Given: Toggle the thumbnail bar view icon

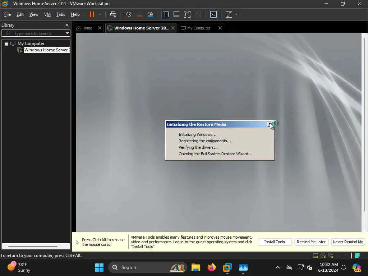Looking at the screenshot, I should (x=176, y=14).
